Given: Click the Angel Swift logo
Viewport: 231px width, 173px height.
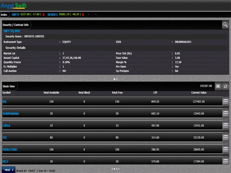Looking at the screenshot, I should pos(14,6).
